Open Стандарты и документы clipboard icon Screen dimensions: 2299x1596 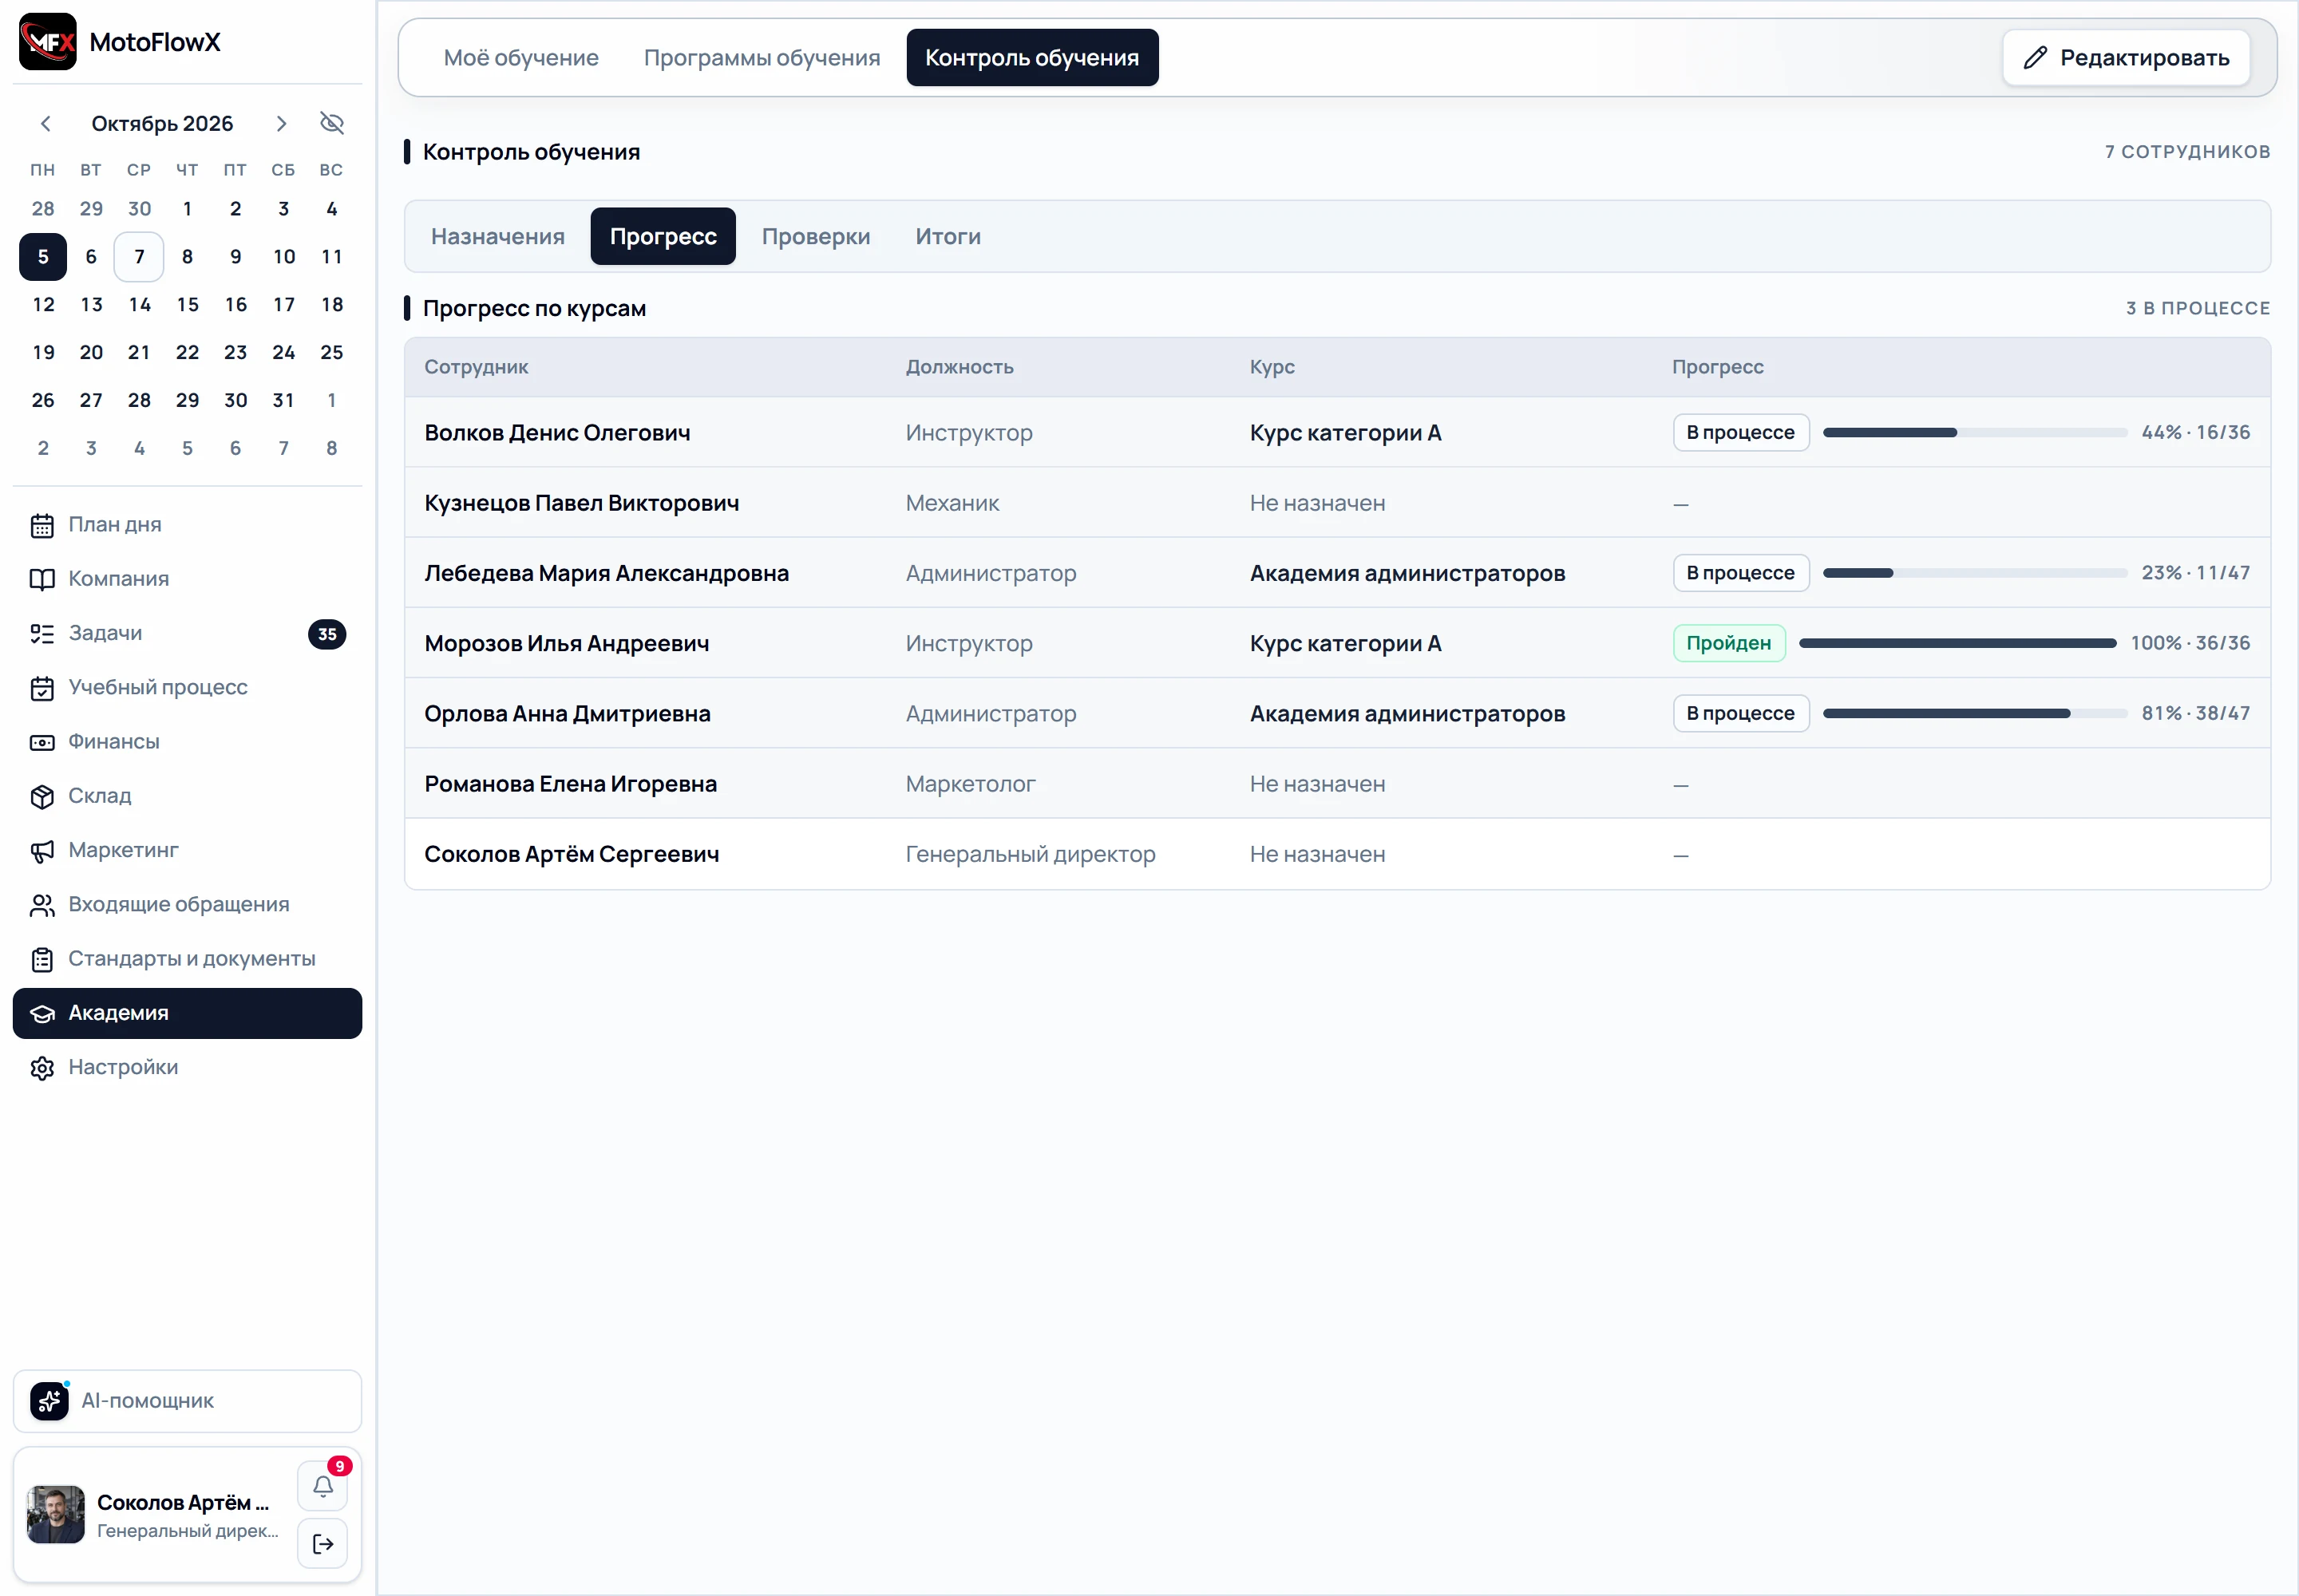coord(42,959)
